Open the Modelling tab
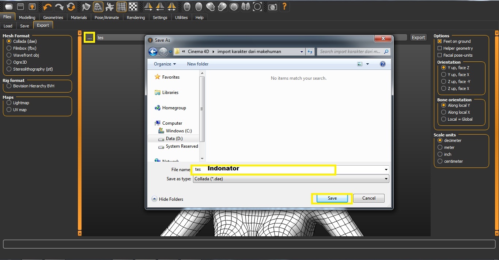The image size is (499, 260). coord(27,18)
